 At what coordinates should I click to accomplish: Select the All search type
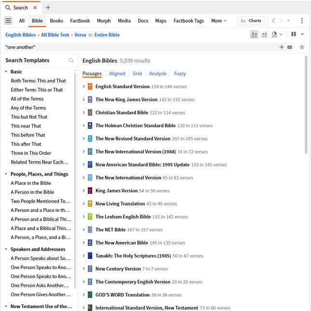point(22,21)
